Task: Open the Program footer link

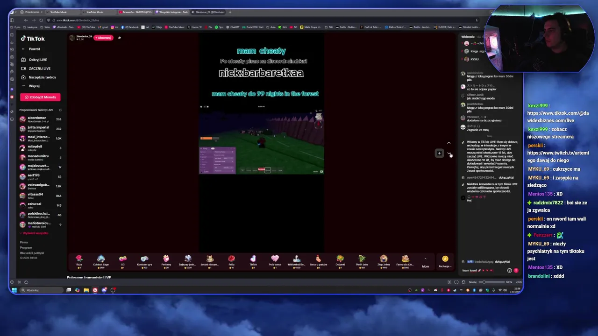Action: (26, 247)
